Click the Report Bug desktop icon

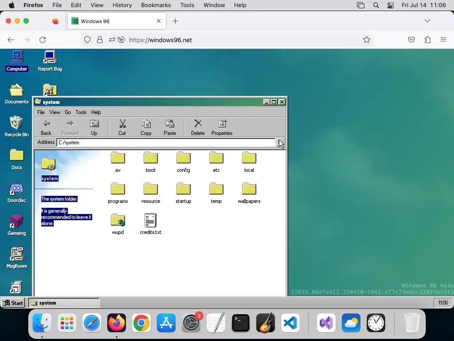50,61
